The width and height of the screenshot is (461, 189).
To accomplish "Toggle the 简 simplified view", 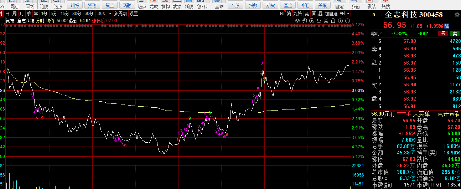I will coord(289,14).
